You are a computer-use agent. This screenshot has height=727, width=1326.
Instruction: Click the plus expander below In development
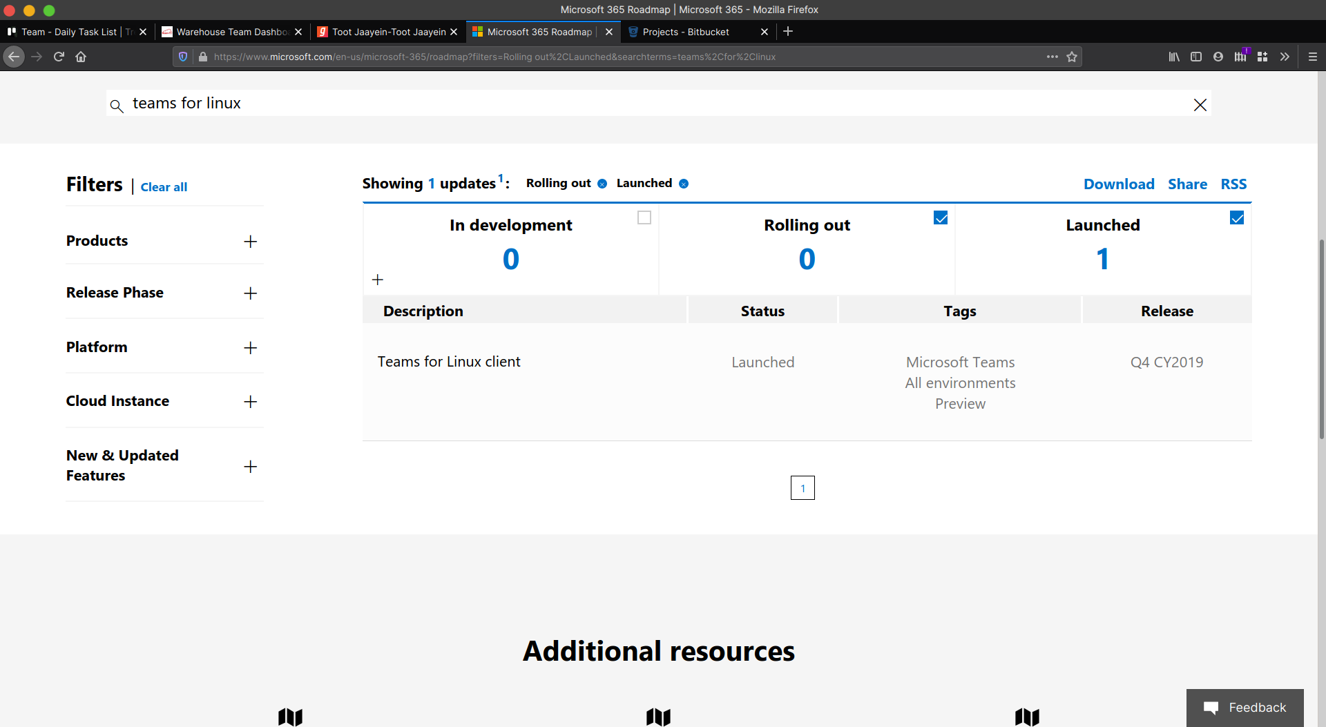pyautogui.click(x=378, y=280)
